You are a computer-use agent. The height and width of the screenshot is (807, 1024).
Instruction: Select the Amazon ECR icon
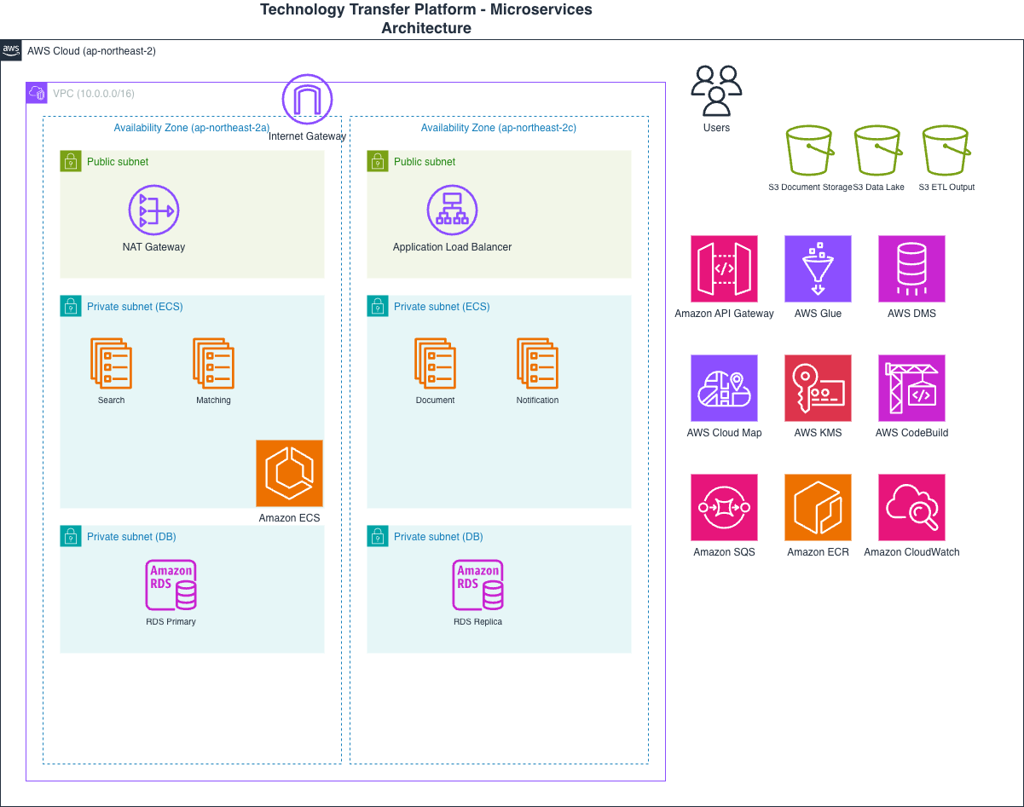(x=818, y=508)
